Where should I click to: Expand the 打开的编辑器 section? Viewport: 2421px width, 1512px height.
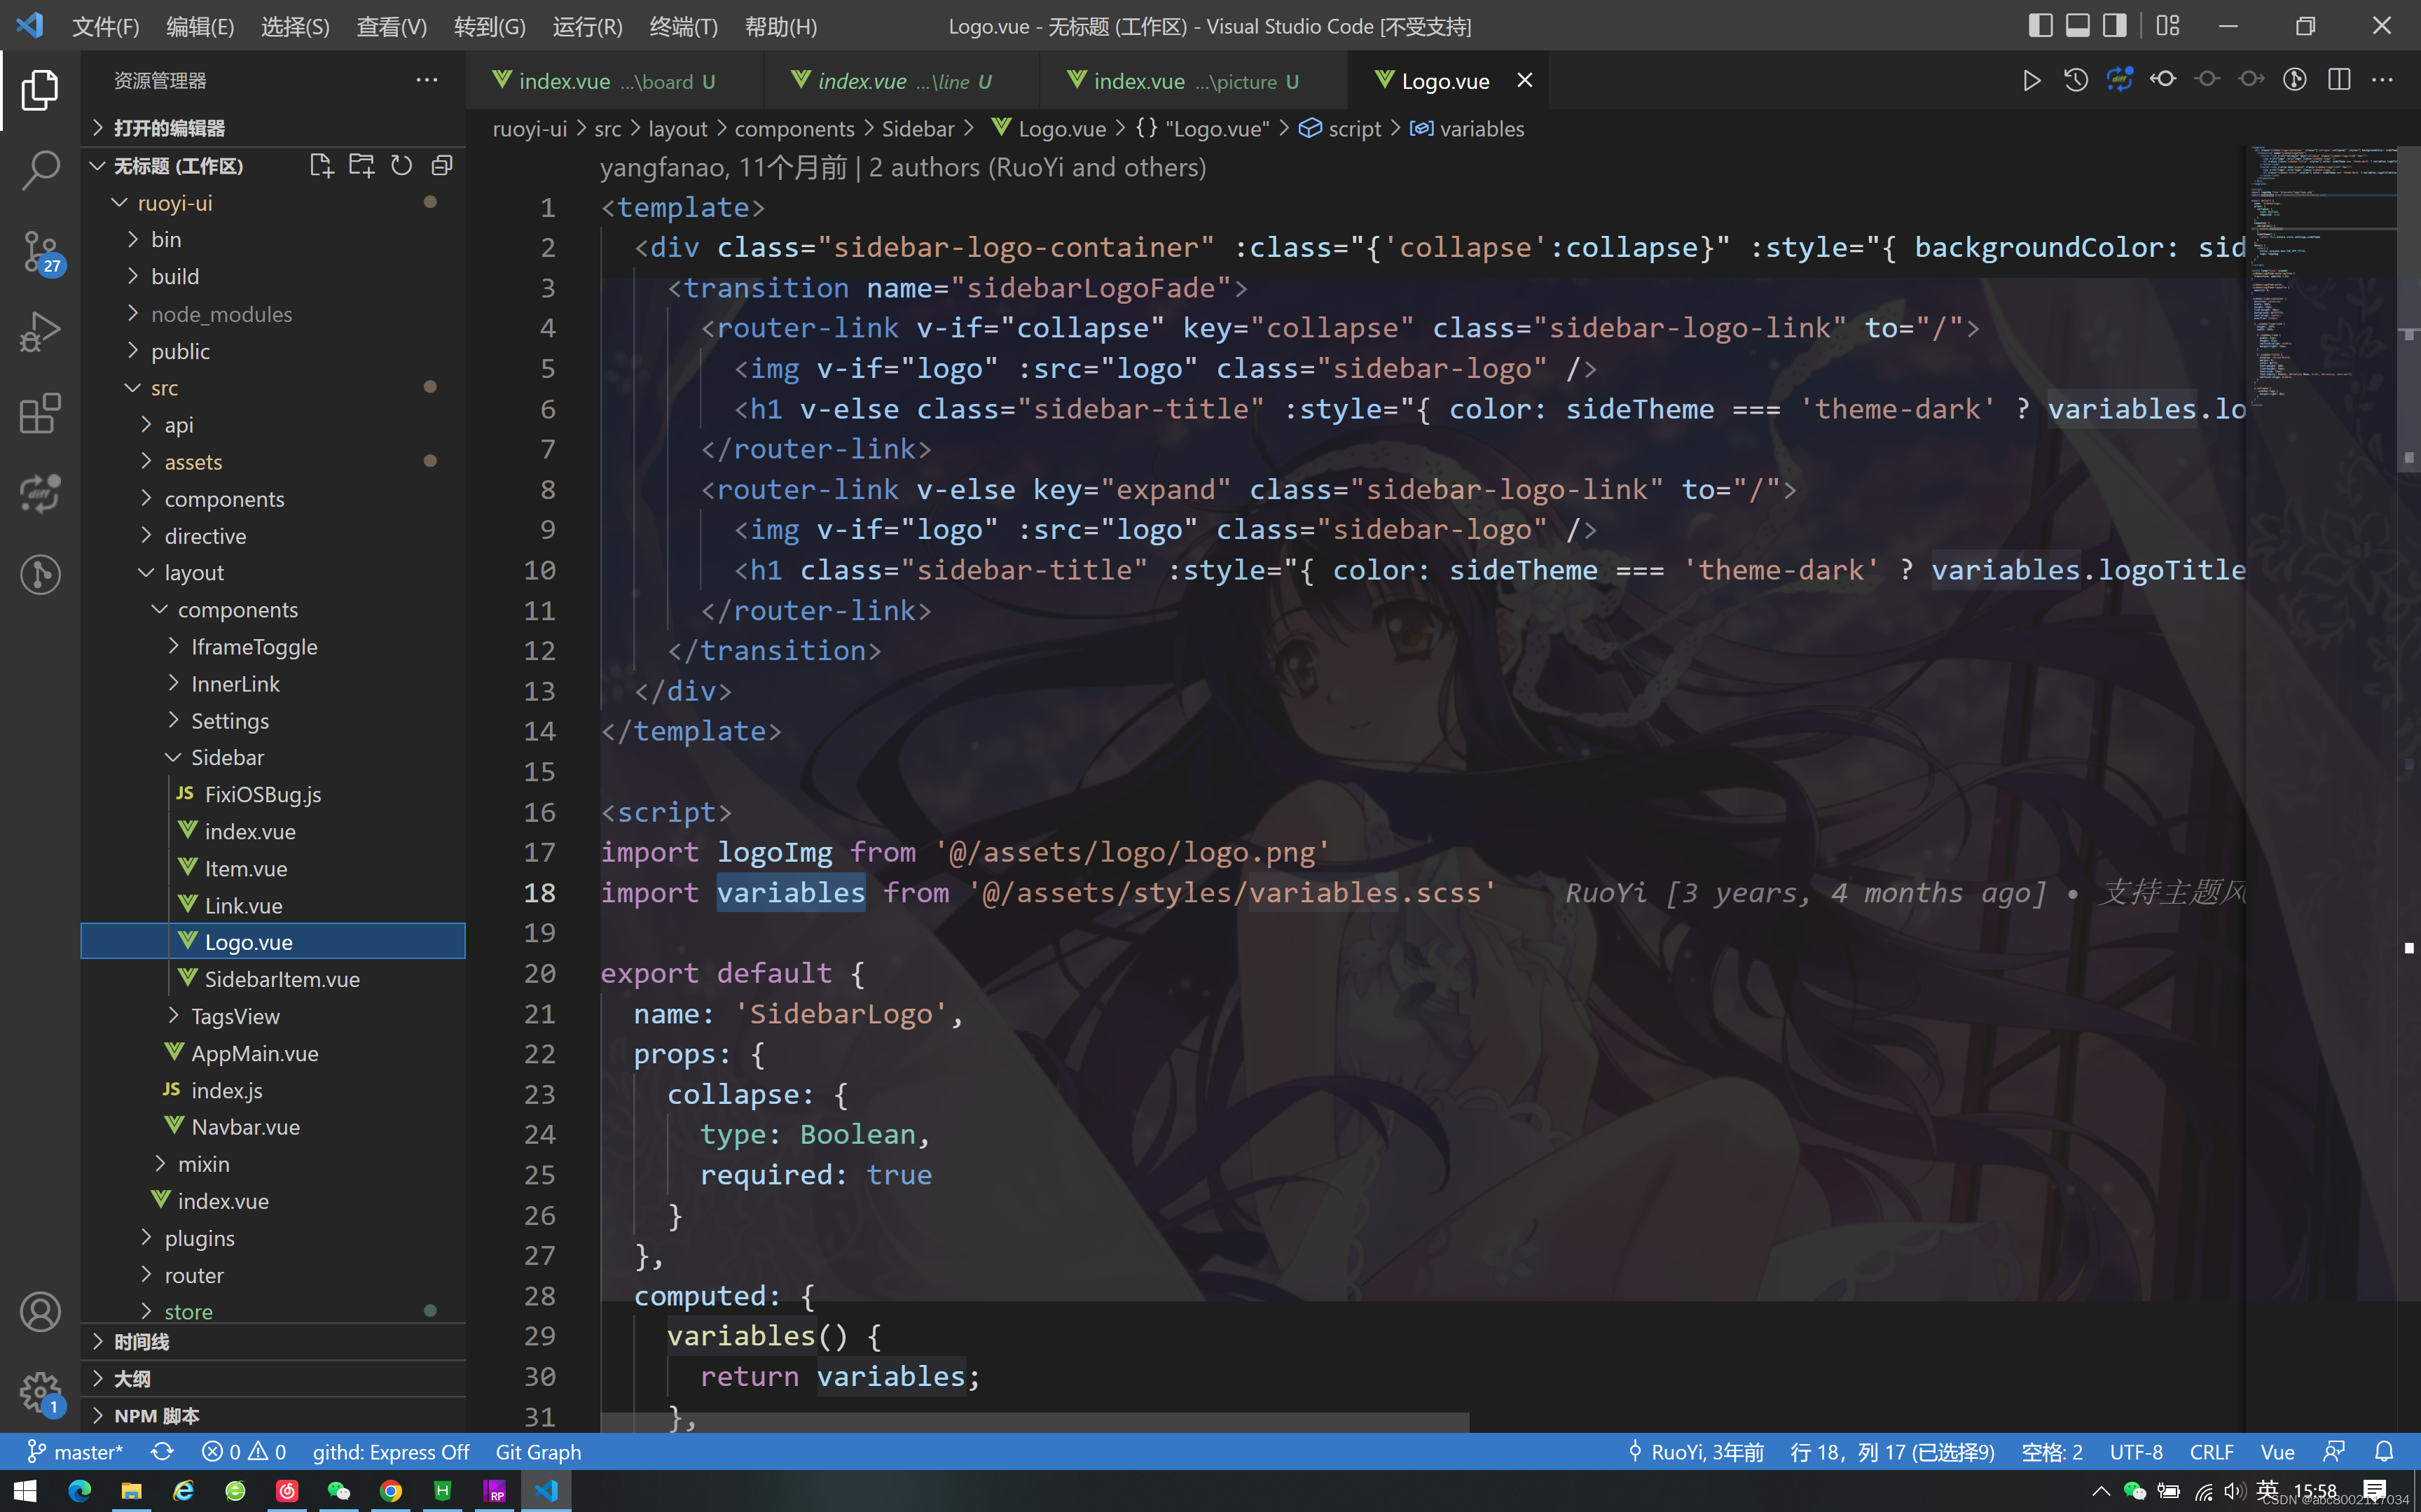272,128
